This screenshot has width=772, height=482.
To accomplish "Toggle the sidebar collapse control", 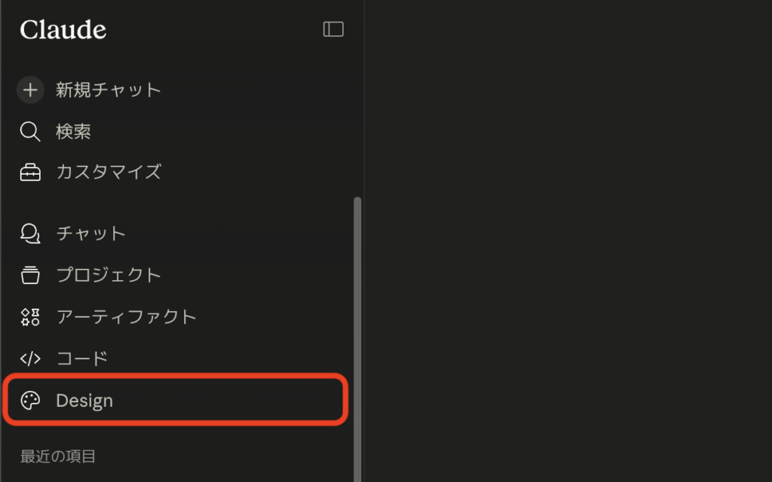I will coord(332,29).
